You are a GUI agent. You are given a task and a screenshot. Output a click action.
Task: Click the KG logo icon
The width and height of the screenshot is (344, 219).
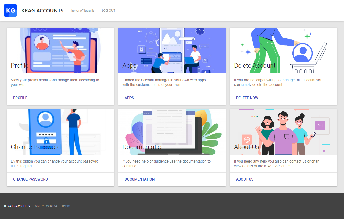[x=10, y=10]
